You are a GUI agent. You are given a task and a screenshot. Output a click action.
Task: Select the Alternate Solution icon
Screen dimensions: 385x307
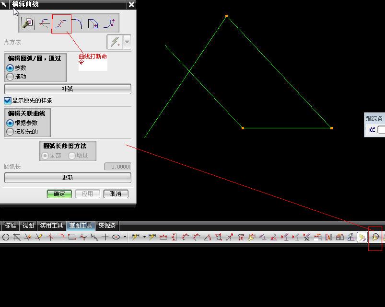(x=340, y=237)
